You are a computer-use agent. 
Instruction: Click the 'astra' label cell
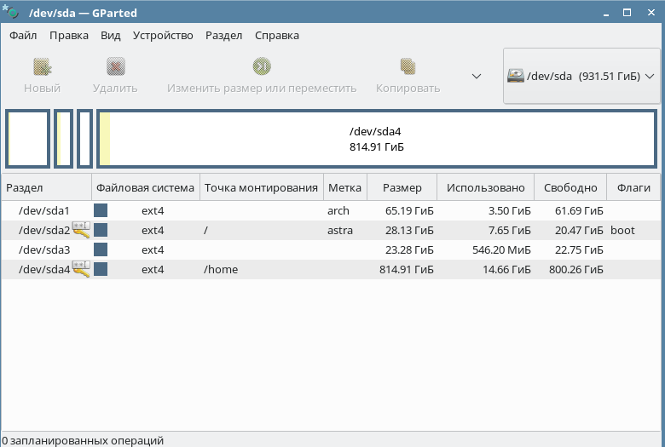point(339,230)
